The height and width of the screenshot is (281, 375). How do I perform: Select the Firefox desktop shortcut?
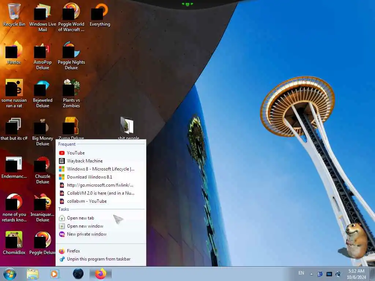tap(14, 53)
